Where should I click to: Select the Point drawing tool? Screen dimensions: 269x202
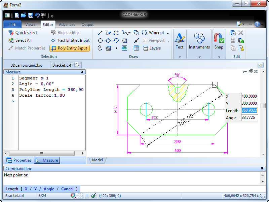116,48
